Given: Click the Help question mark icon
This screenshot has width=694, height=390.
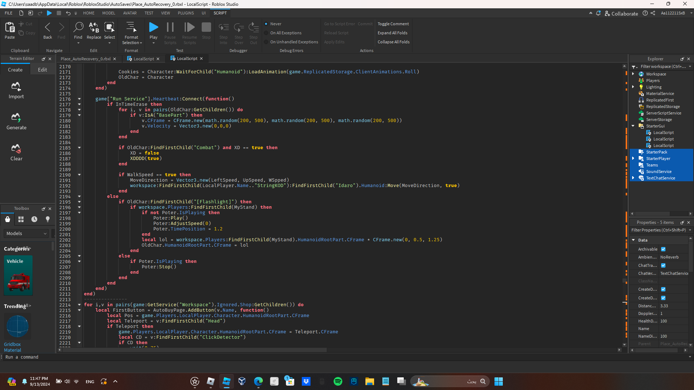Looking at the screenshot, I should tap(645, 13).
